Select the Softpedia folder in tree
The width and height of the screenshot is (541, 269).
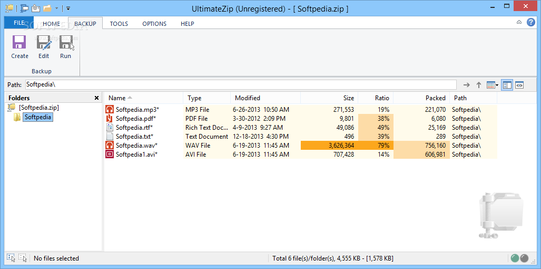38,118
